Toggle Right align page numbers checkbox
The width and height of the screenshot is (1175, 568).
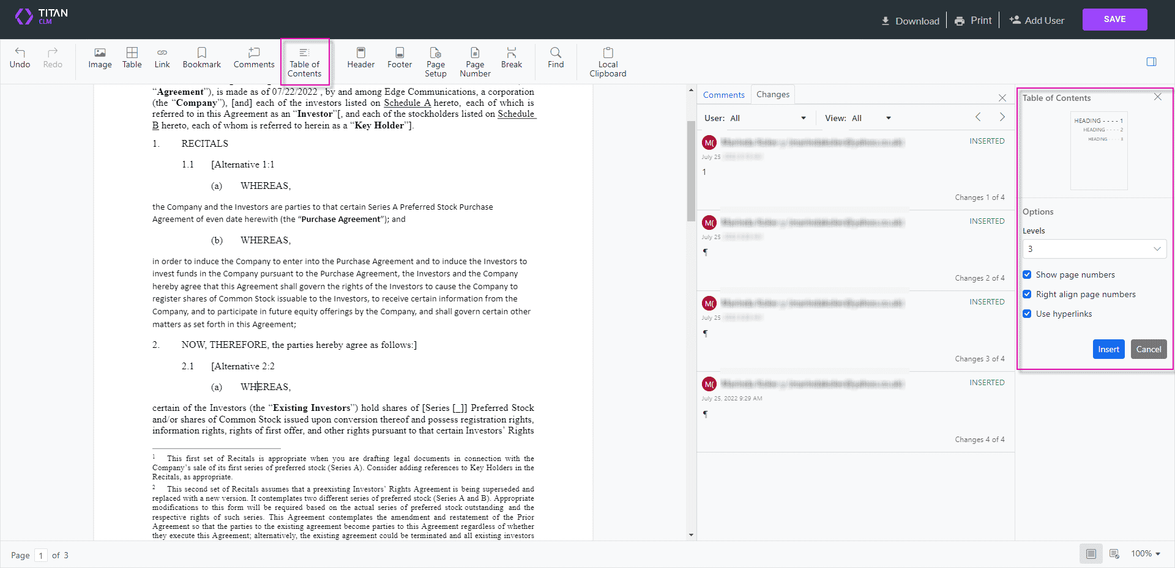tap(1027, 294)
